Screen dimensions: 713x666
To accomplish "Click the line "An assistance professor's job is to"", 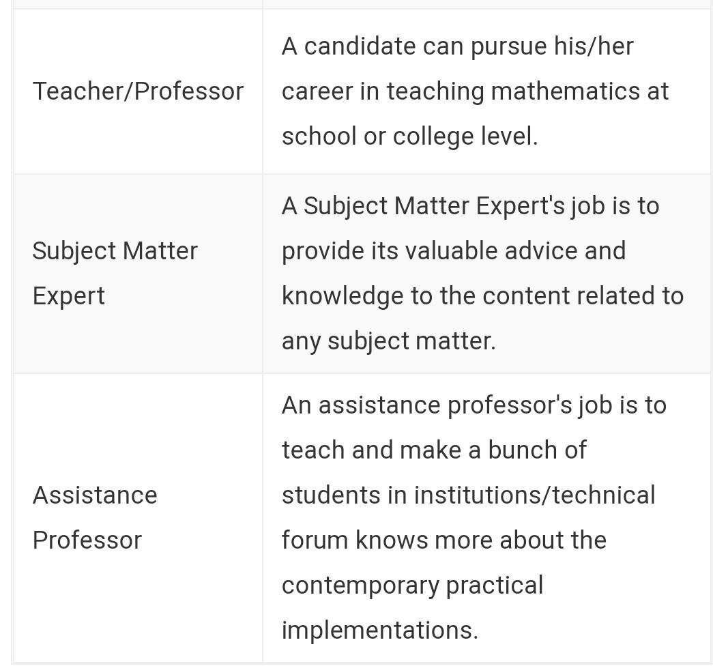I will [x=474, y=405].
